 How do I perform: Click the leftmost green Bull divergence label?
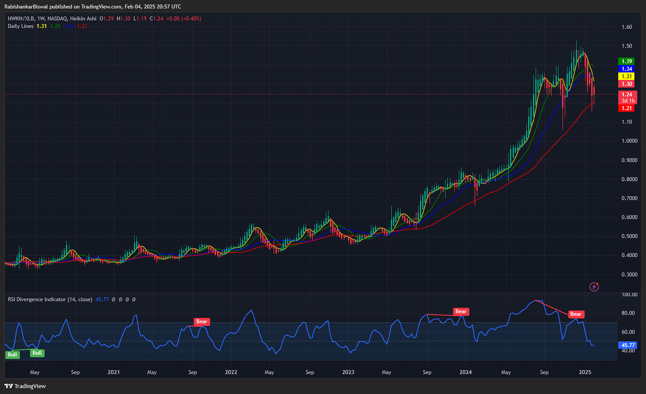[12, 354]
